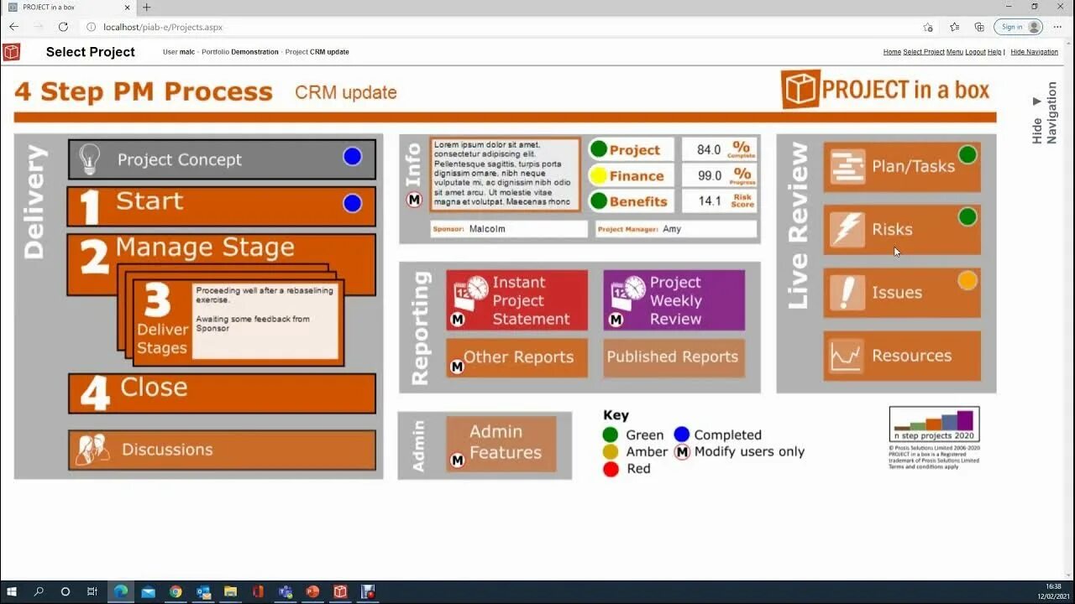Screen dimensions: 1075x604
Task: Click the green status dot on Plan/Tasks
Action: [x=967, y=154]
